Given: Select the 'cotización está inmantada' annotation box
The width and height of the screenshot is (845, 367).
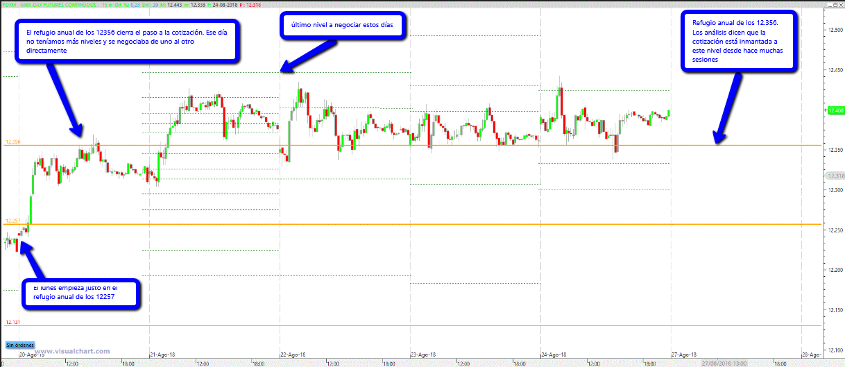Looking at the screenshot, I should click(739, 41).
